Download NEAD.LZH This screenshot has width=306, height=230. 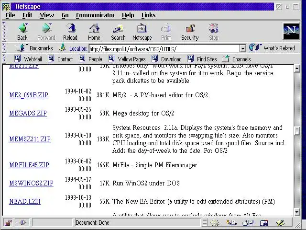pos(25,201)
